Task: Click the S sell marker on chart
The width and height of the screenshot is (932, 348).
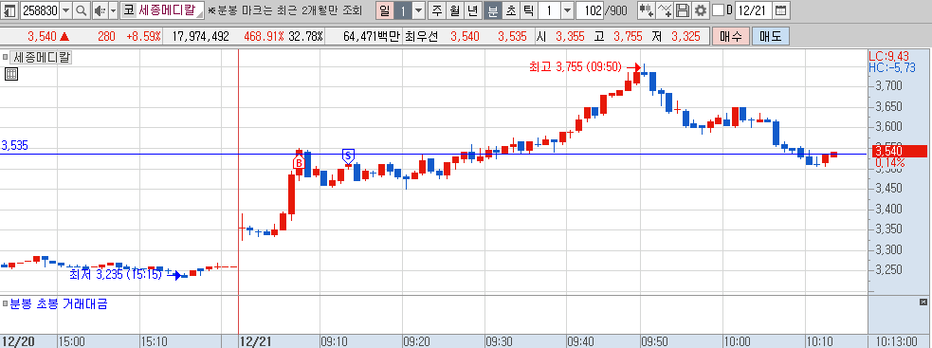Action: click(x=348, y=156)
